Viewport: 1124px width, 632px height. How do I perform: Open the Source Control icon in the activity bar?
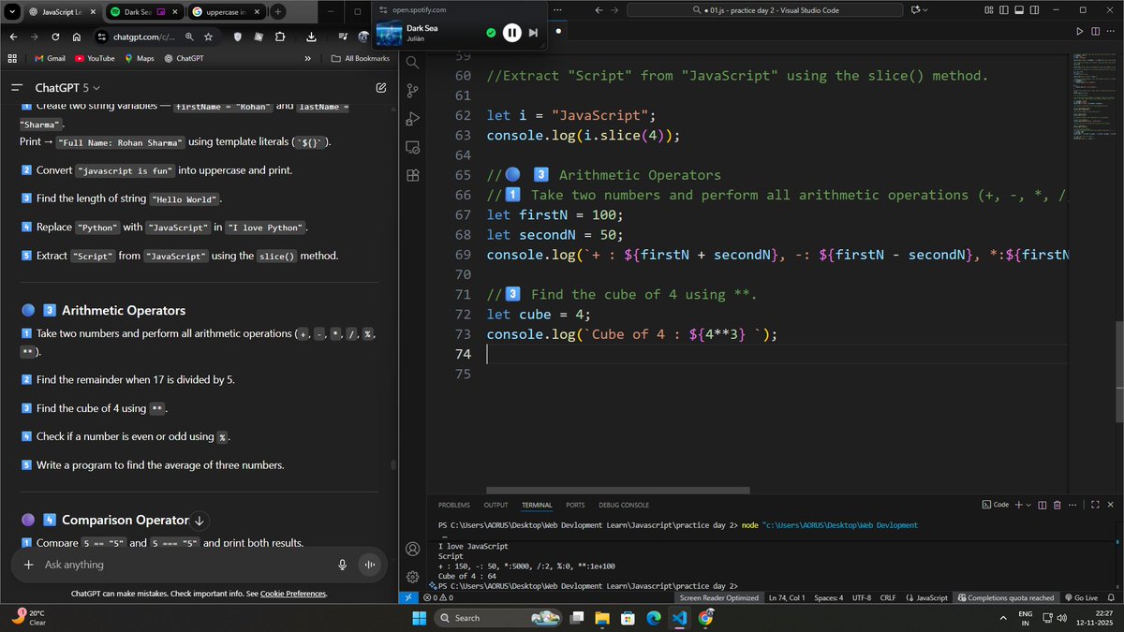pyautogui.click(x=412, y=91)
